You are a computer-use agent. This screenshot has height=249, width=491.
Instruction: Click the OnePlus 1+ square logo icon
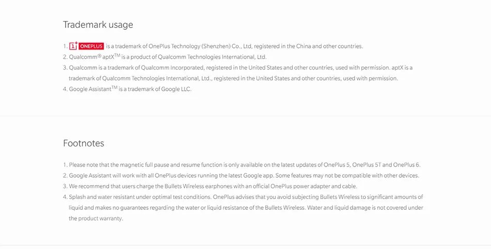coord(73,46)
